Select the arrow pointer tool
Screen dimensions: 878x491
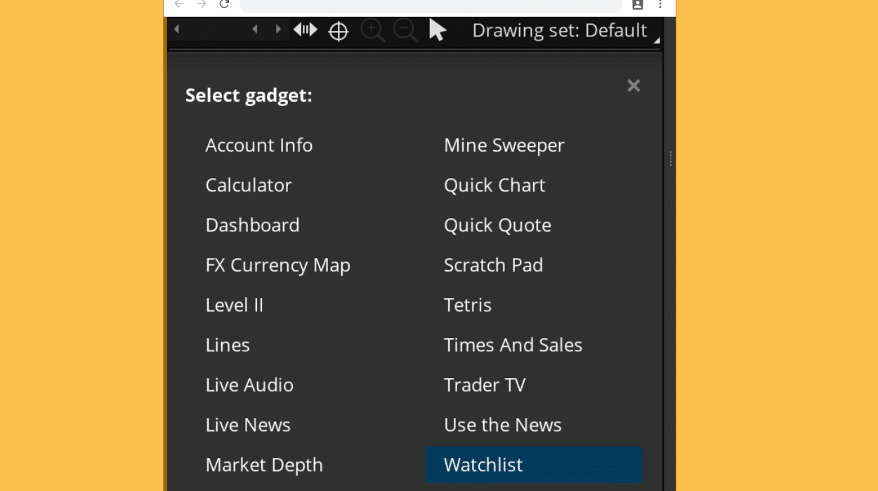tap(437, 30)
